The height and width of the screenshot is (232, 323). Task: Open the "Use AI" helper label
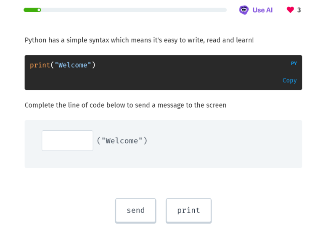pos(262,10)
